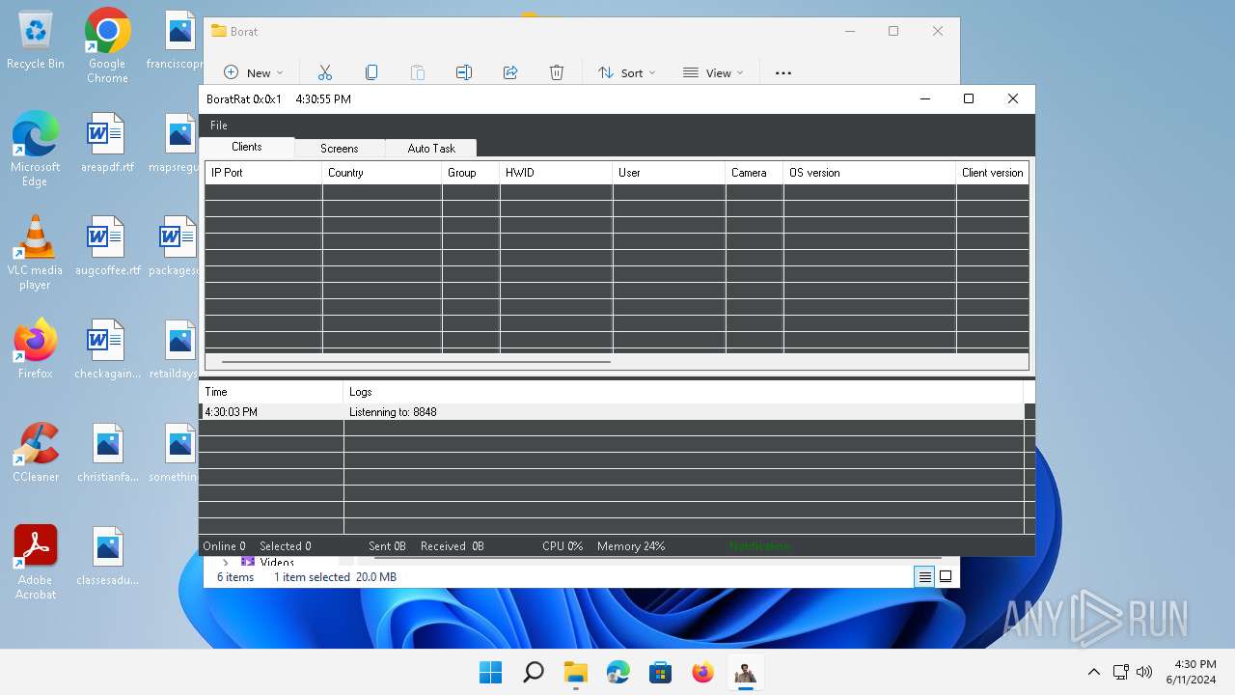Open Firefox from the taskbar
Screen dimensions: 1235x695
(703, 672)
